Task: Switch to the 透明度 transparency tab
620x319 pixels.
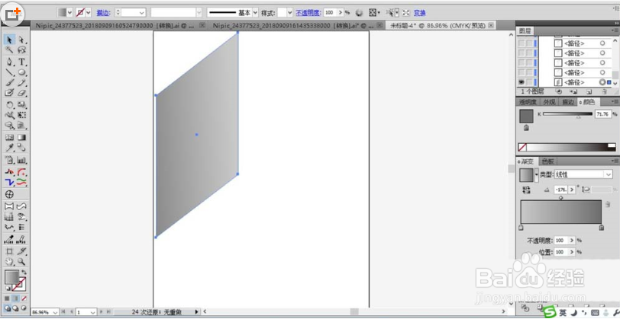Action: (x=528, y=102)
